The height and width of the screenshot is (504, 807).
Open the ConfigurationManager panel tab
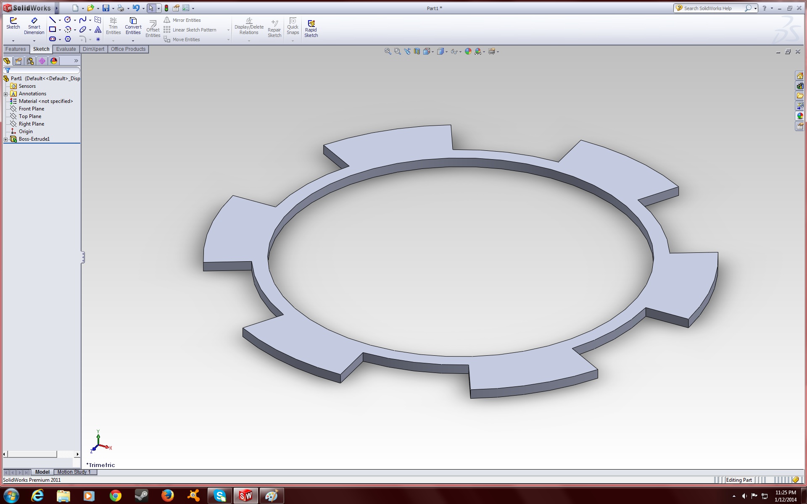tap(30, 61)
